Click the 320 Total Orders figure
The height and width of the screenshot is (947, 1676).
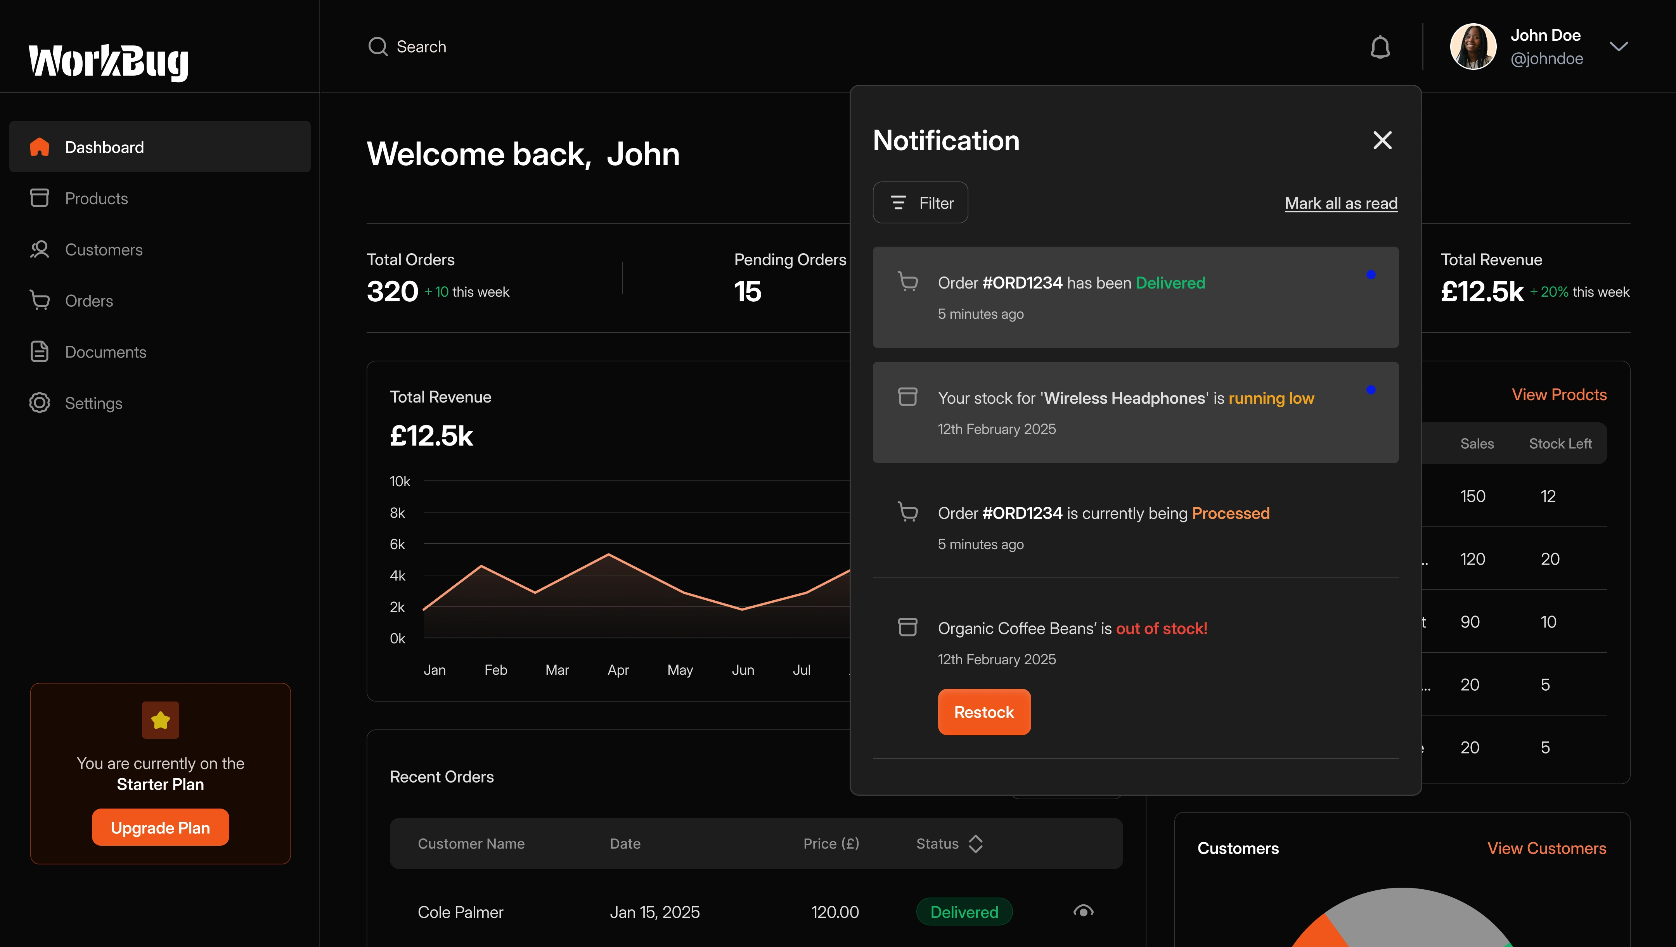pyautogui.click(x=392, y=291)
